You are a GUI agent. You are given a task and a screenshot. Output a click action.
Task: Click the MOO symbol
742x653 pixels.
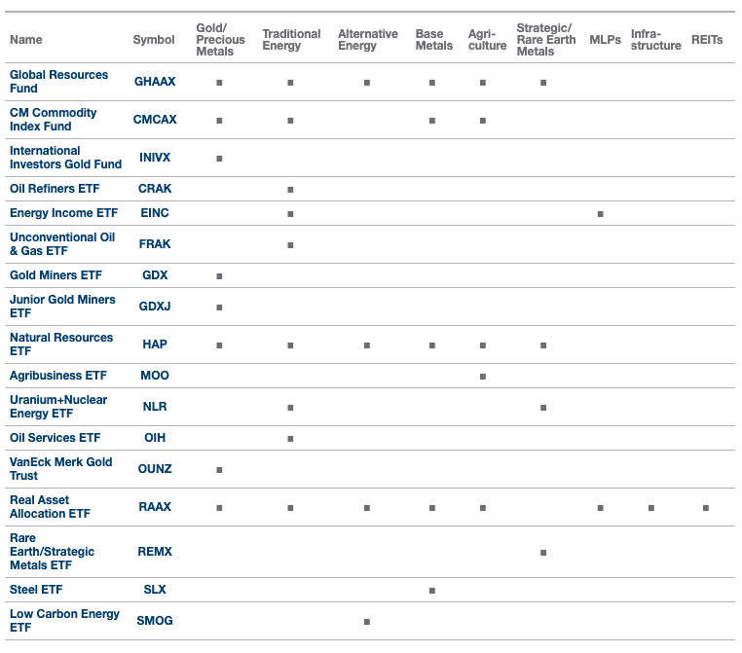tap(155, 376)
